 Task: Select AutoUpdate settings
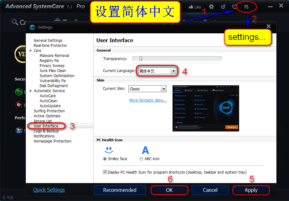(50, 106)
